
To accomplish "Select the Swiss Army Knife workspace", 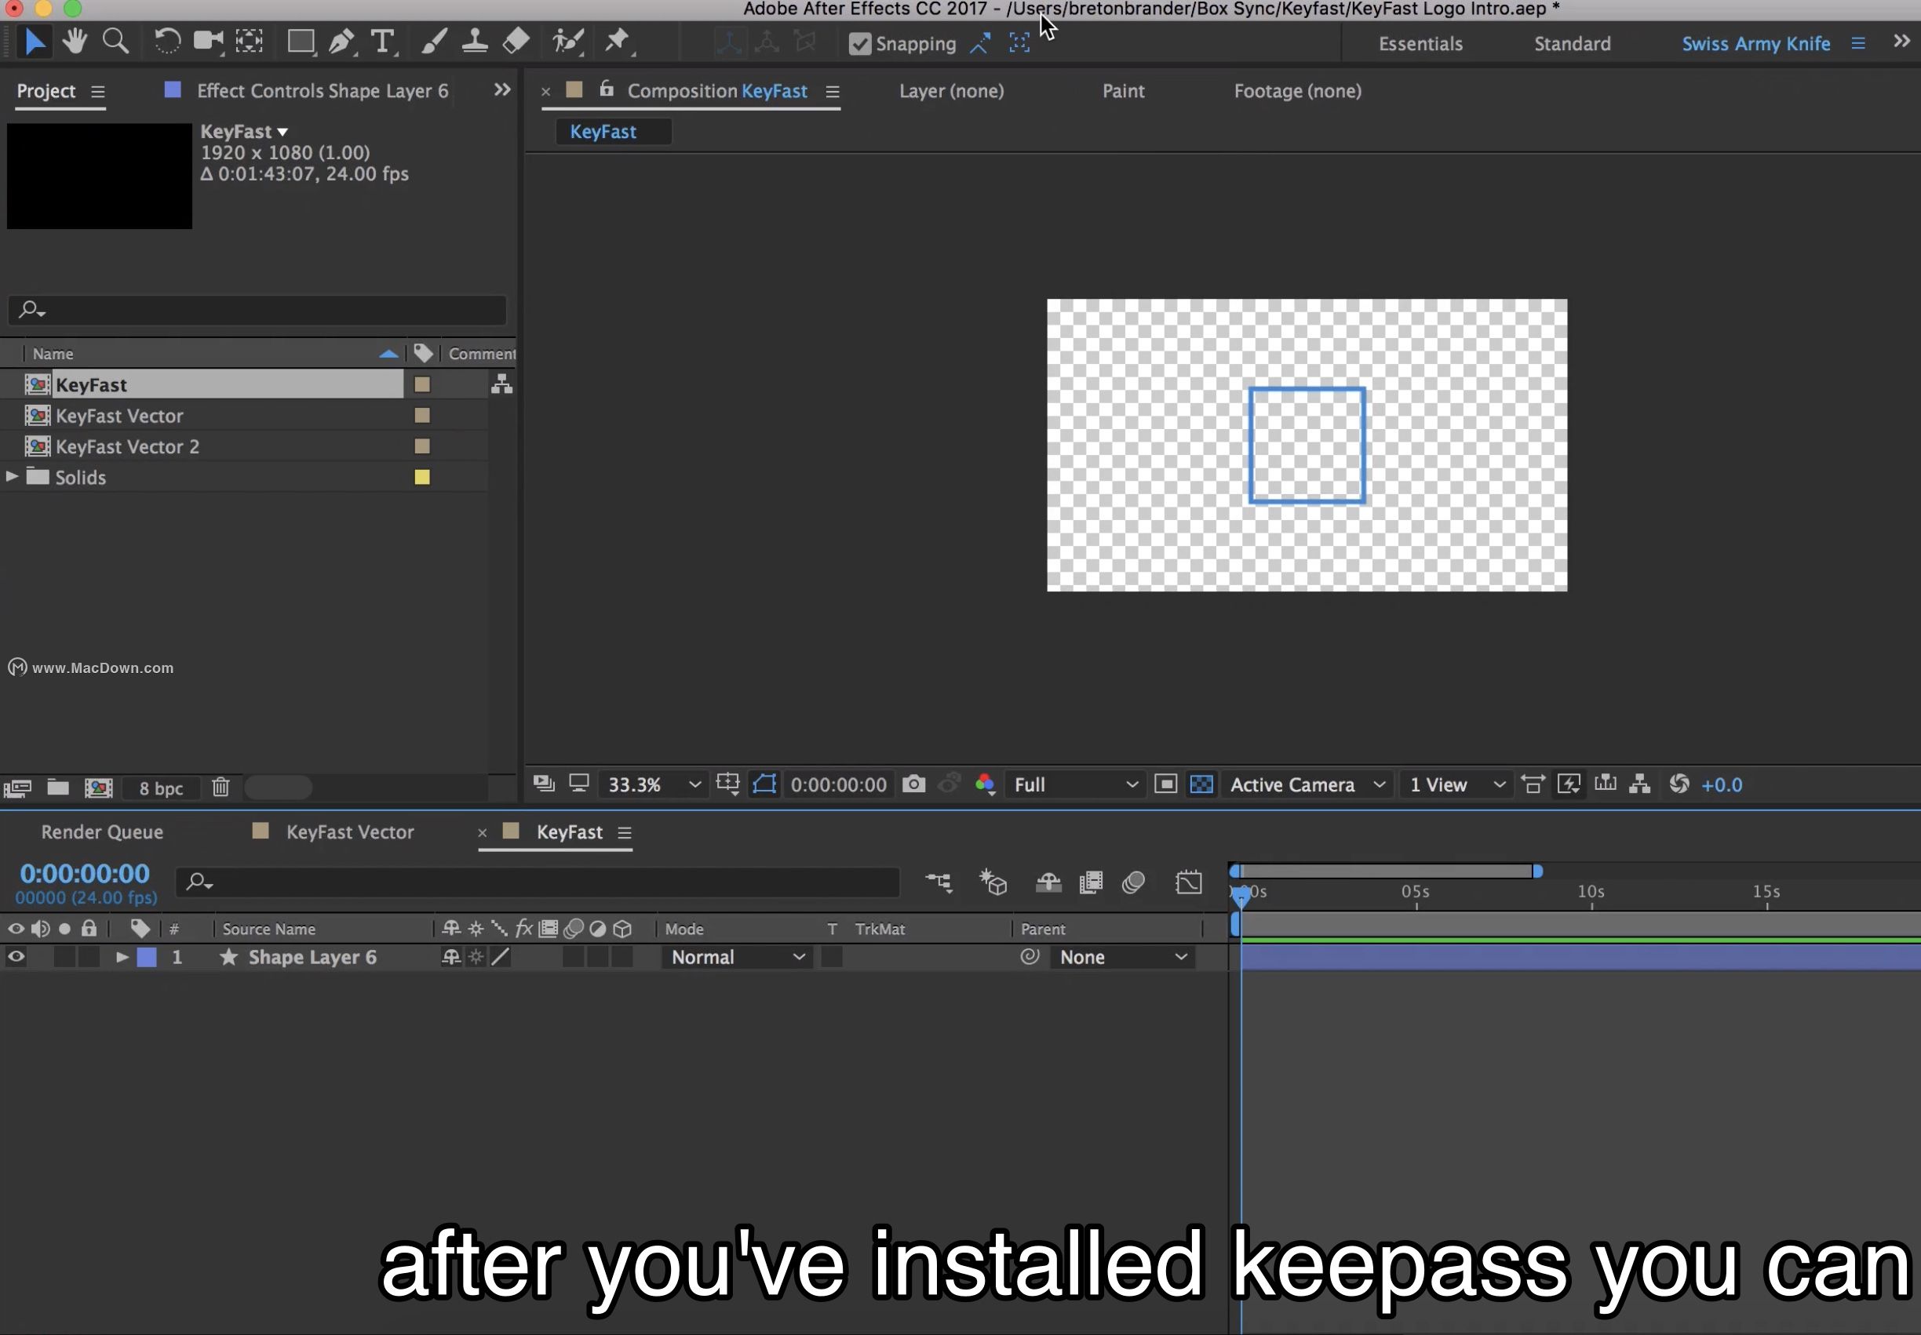I will click(1755, 43).
